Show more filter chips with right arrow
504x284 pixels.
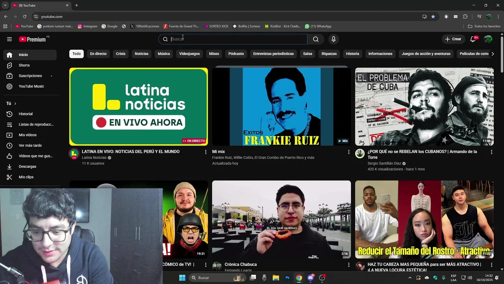[492, 54]
